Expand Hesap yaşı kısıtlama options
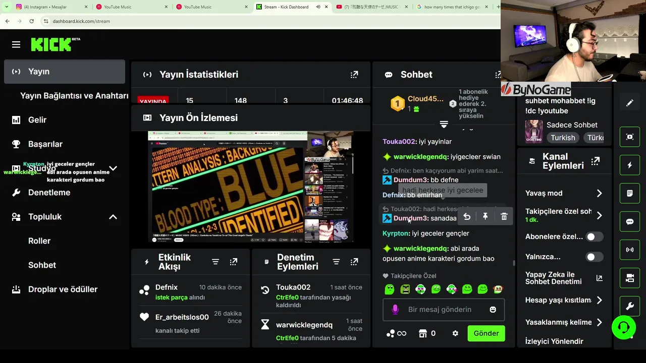The height and width of the screenshot is (363, 646). (599, 300)
